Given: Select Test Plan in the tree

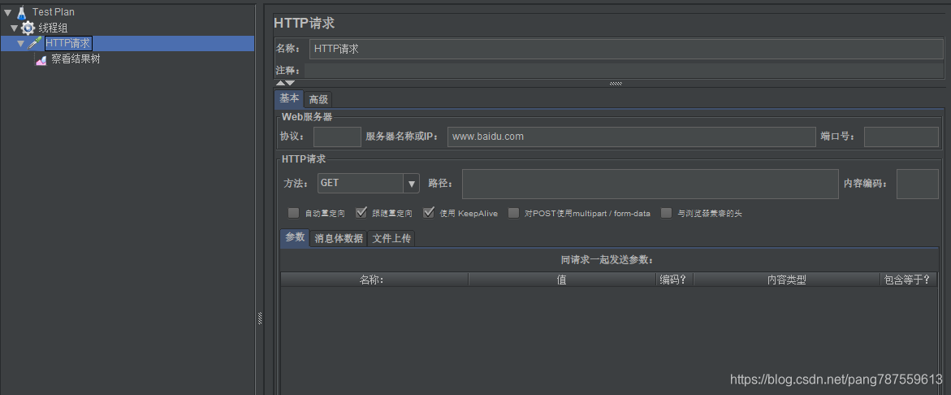Looking at the screenshot, I should pos(54,11).
